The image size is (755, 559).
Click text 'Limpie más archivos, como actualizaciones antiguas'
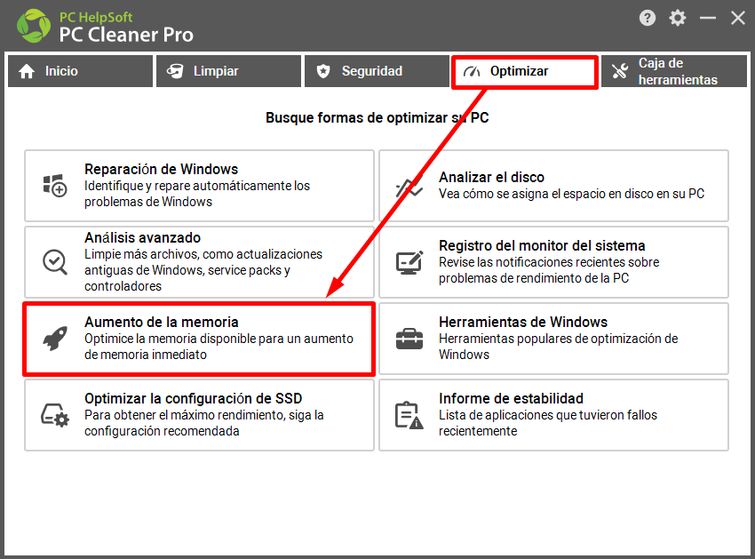tap(203, 270)
